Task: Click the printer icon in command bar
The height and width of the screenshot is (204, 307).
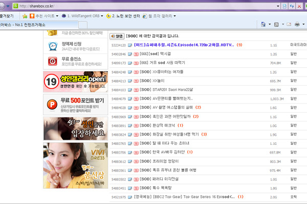Action: (x=297, y=24)
